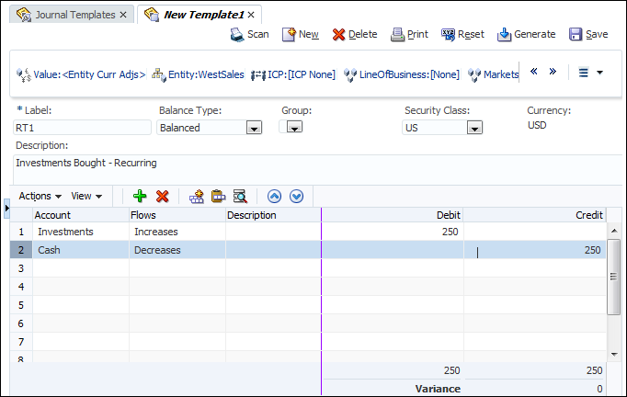This screenshot has width=627, height=397.
Task: Select row number 1 header
Action: coord(21,232)
